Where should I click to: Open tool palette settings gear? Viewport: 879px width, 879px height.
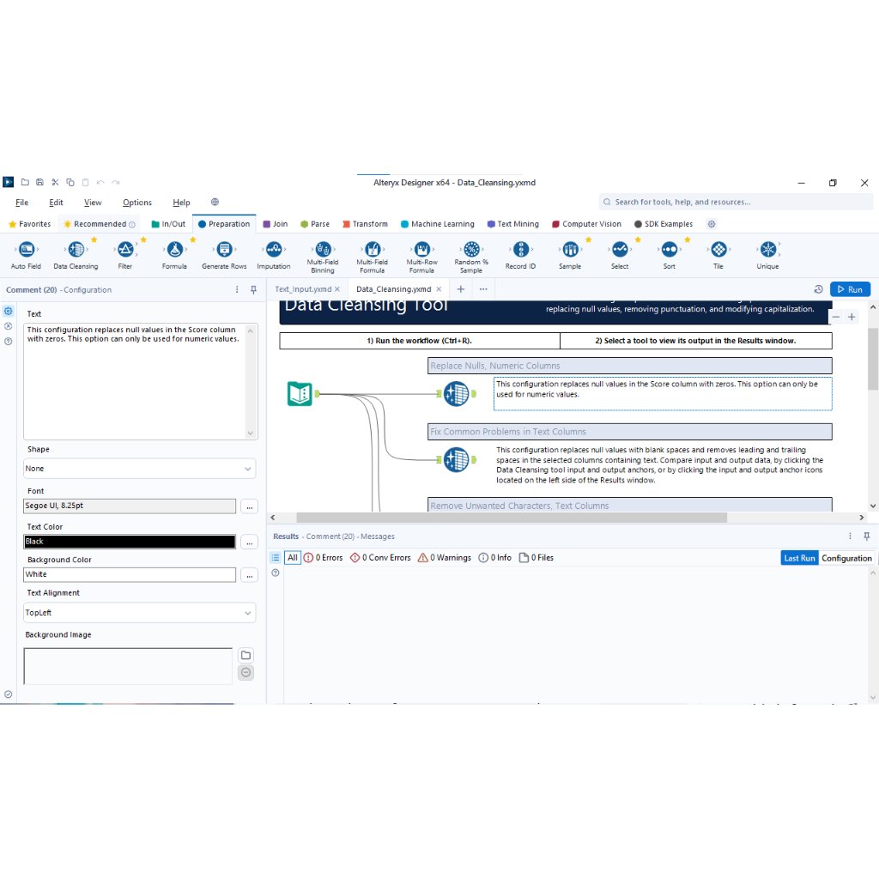point(712,224)
